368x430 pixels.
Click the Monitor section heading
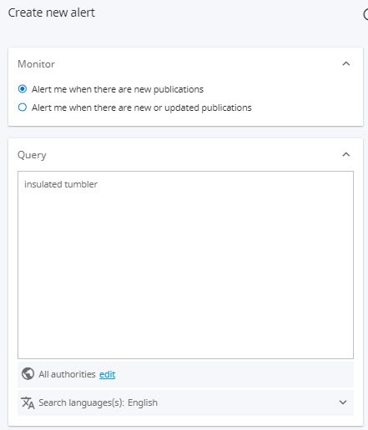tap(36, 64)
